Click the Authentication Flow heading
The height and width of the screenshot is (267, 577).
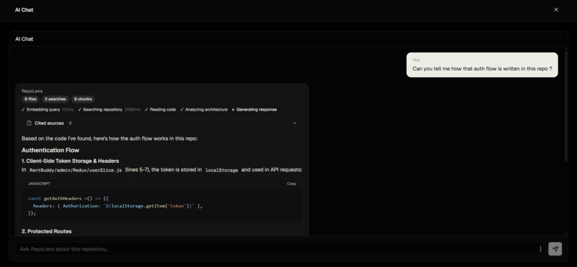tap(50, 151)
